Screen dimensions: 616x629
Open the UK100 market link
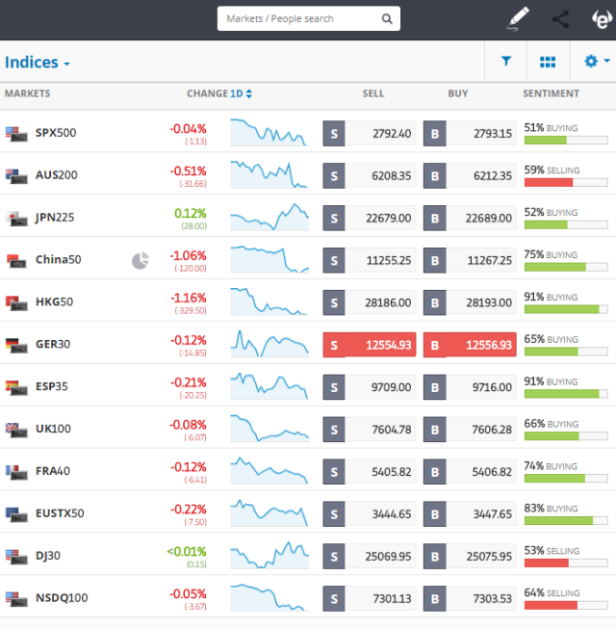pyautogui.click(x=52, y=429)
